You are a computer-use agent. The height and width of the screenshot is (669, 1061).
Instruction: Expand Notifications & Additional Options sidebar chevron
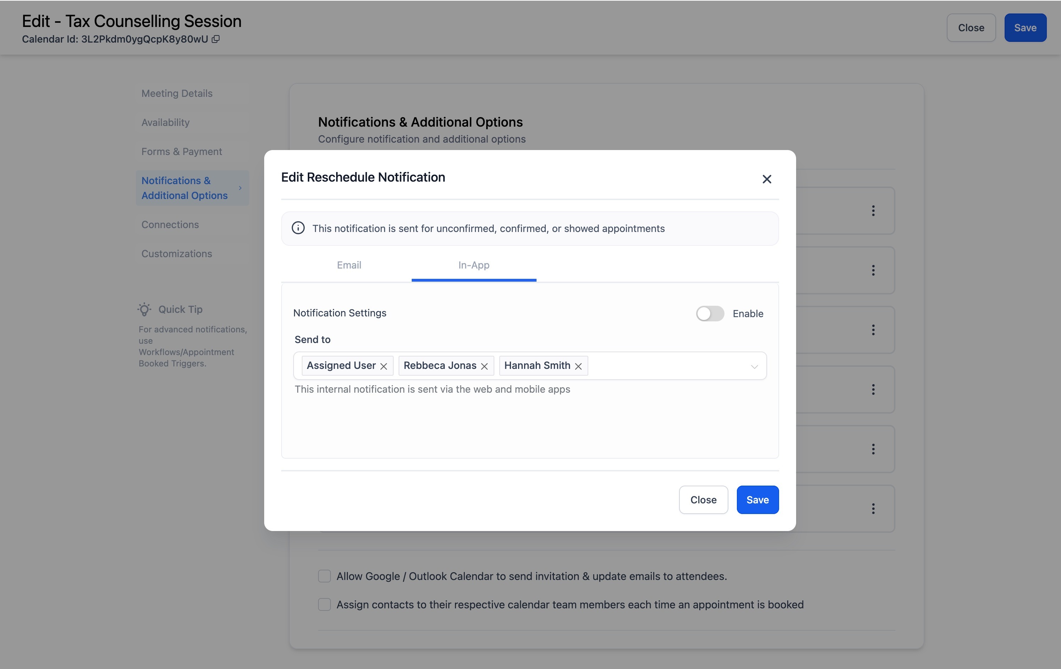click(240, 188)
